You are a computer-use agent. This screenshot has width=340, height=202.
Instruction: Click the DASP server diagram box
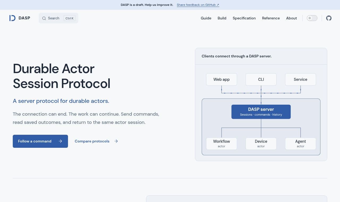coord(261,112)
